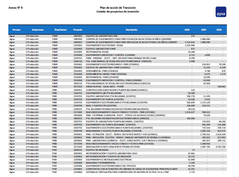Click the "Proceso" column header
The height and width of the screenshot is (177, 239).
coord(17,30)
